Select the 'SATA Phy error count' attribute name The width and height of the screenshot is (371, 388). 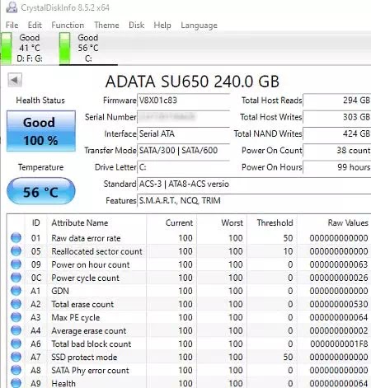click(90, 370)
